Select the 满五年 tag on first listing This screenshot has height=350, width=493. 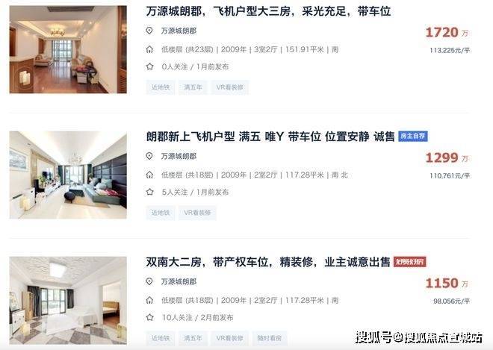coord(193,87)
